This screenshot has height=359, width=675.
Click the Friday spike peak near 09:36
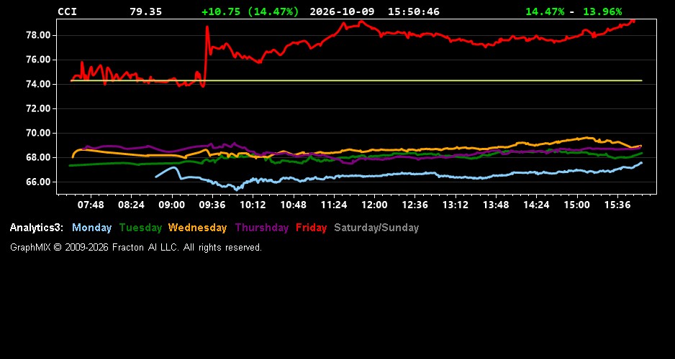click(x=207, y=27)
